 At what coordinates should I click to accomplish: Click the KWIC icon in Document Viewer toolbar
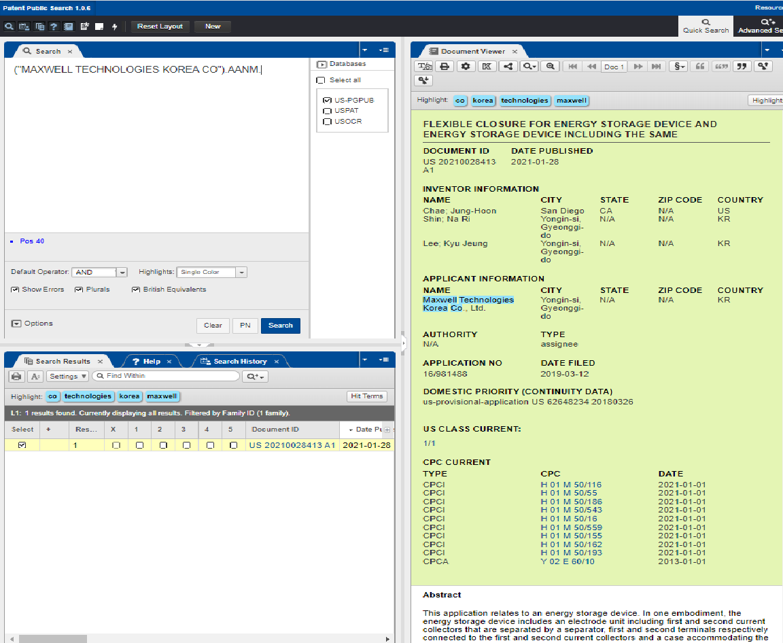(487, 66)
